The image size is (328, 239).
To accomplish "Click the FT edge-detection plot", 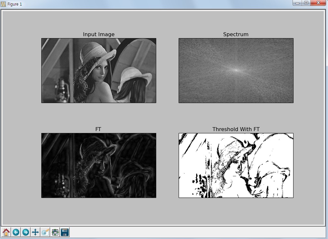I will 99,165.
